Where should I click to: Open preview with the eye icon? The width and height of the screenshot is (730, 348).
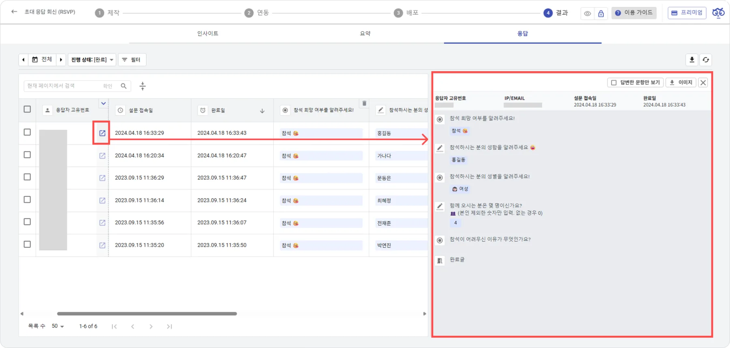587,13
